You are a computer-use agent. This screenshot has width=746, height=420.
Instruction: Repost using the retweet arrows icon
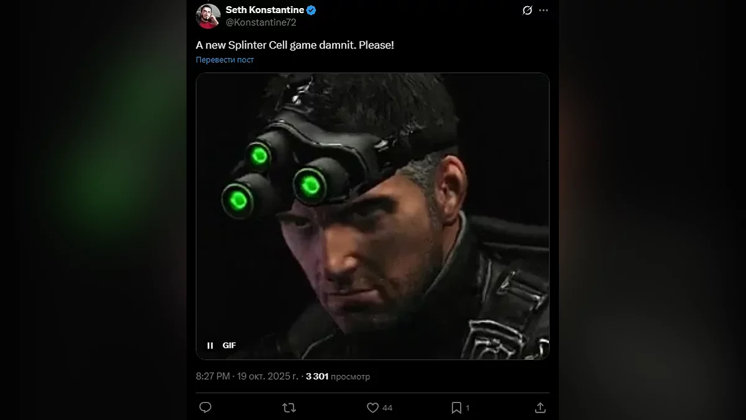[x=289, y=408]
